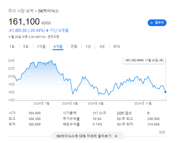Click the 주가수익률 label

[71, 119]
